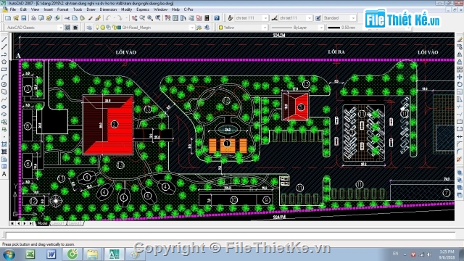Toggle the layer lock padlock icon
The image size is (464, 261).
tap(115, 28)
